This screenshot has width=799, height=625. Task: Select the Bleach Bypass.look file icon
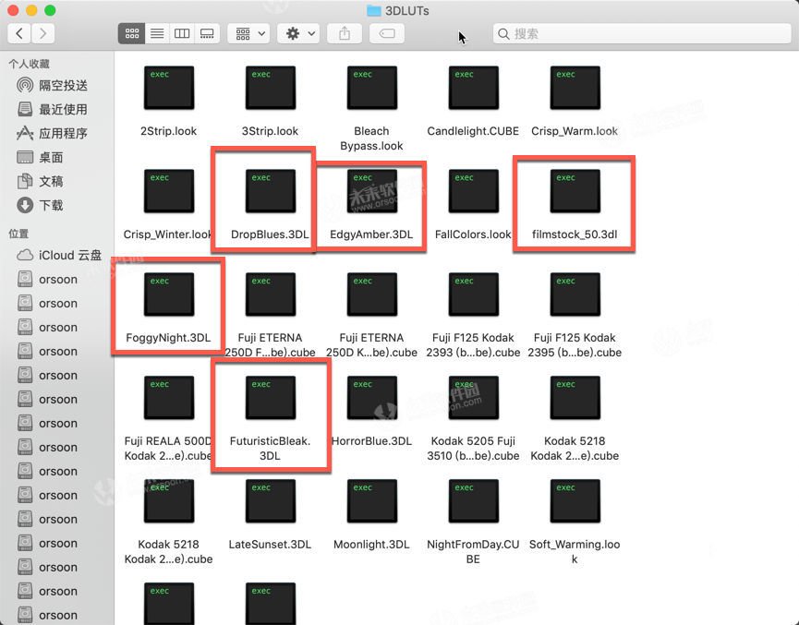click(372, 88)
